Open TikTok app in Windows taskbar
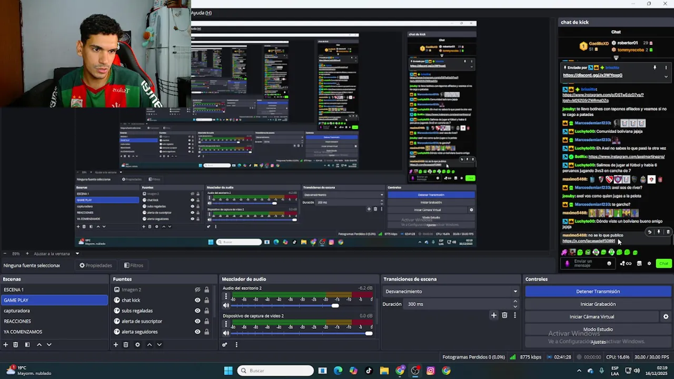This screenshot has height=379, width=674. (369, 371)
